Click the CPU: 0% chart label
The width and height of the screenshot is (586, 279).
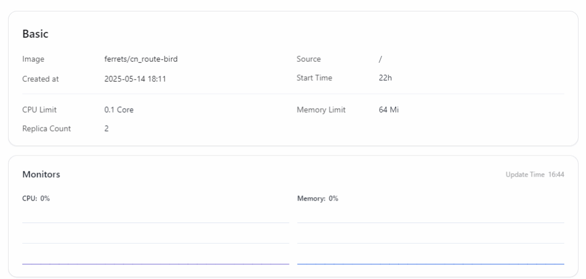[x=36, y=198]
